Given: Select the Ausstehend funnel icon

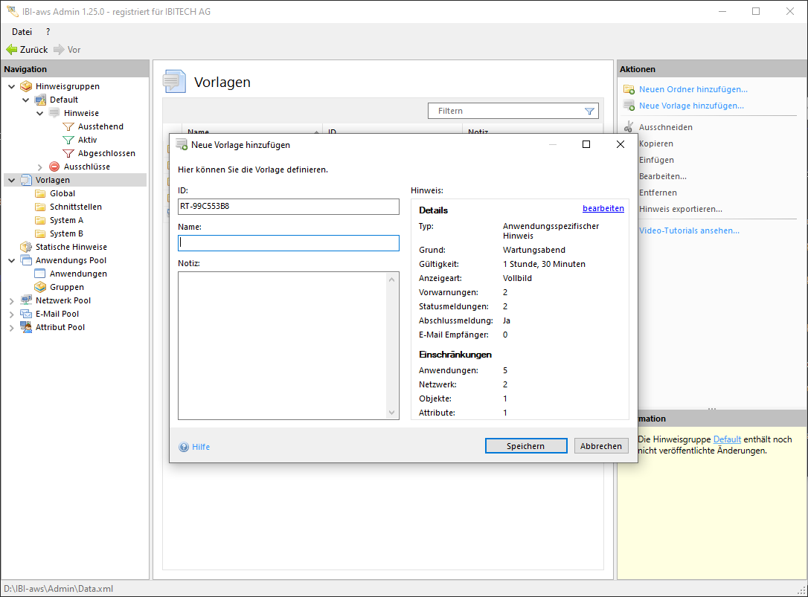Looking at the screenshot, I should point(68,126).
